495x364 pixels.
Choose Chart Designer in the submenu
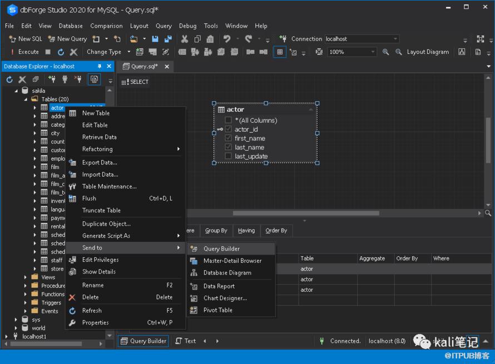[225, 298]
